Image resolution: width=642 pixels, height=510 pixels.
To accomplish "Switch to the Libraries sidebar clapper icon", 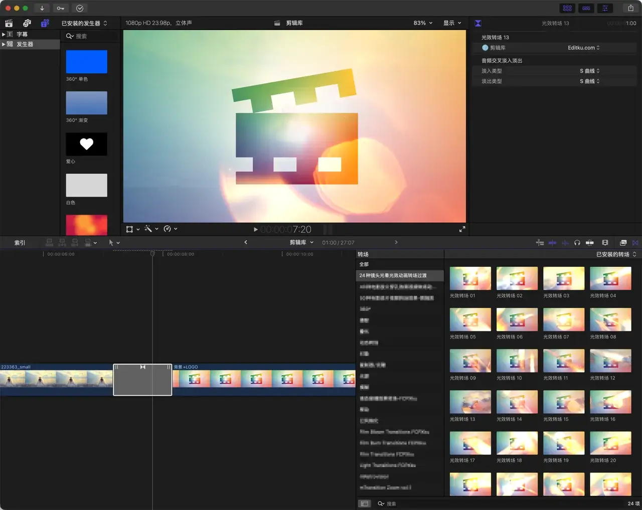I will point(9,23).
